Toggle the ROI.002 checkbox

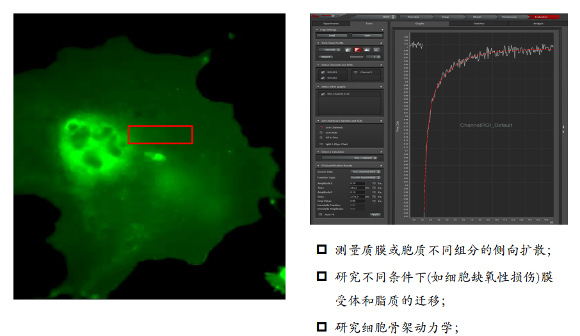click(323, 78)
